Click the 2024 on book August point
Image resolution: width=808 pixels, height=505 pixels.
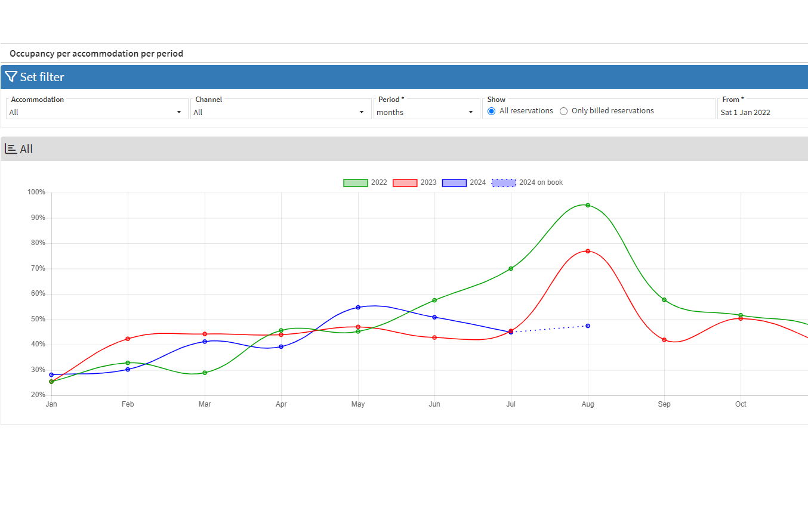[588, 326]
